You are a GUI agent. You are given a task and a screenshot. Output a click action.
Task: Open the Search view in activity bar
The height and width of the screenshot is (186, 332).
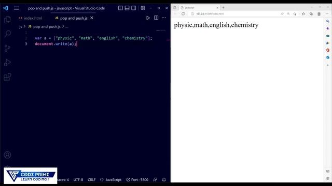(7, 34)
